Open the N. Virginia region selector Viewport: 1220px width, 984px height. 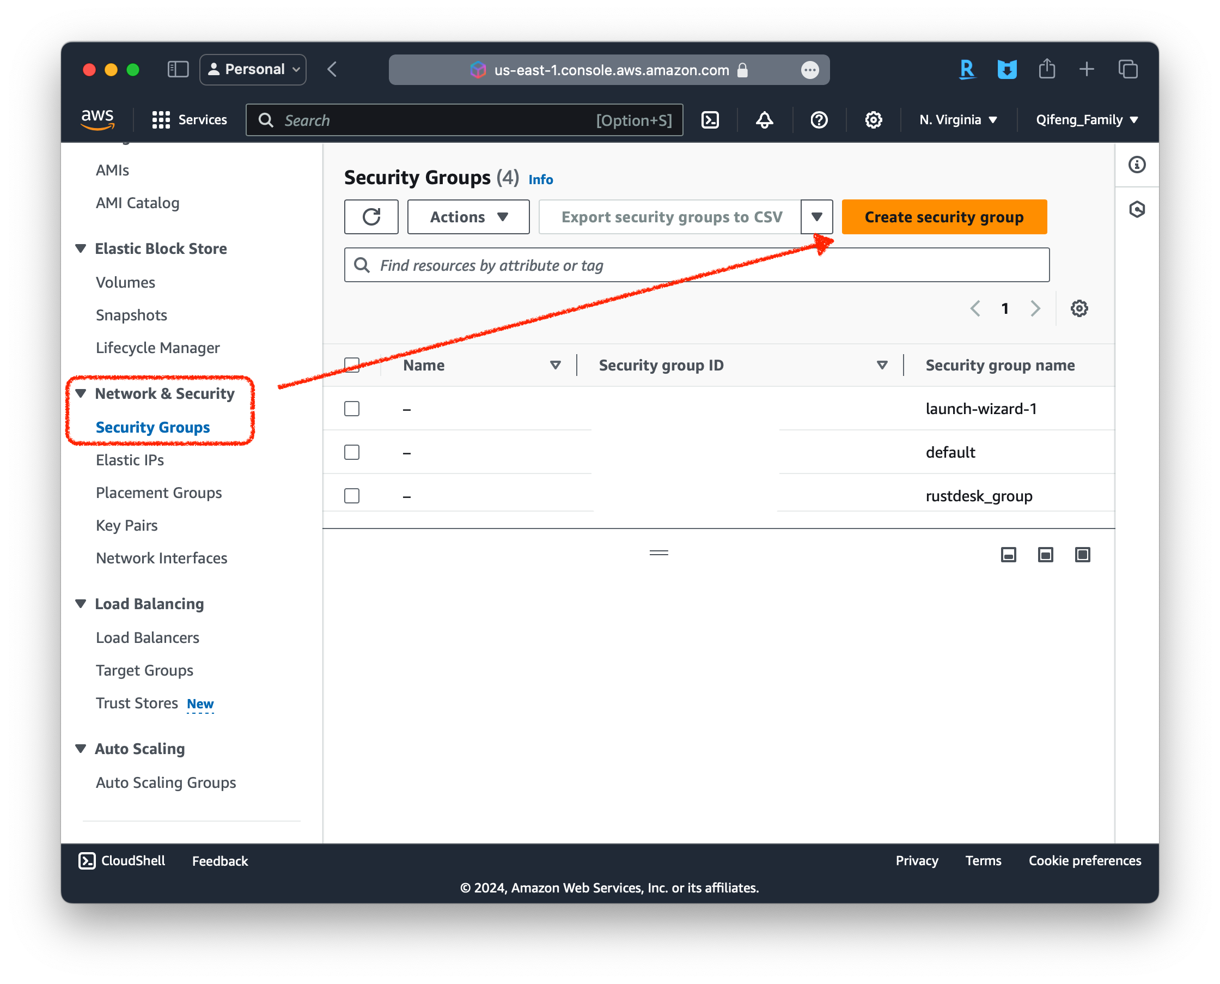pyautogui.click(x=957, y=120)
